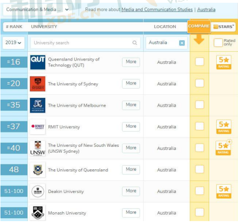Click the RMIT University logo
Image resolution: width=238 pixels, height=222 pixels.
point(37,127)
